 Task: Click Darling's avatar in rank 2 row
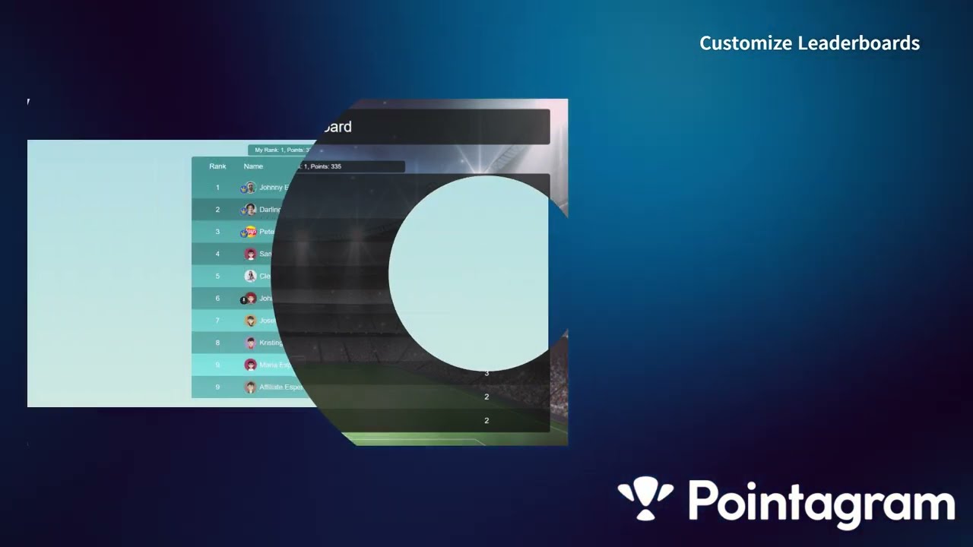point(251,210)
